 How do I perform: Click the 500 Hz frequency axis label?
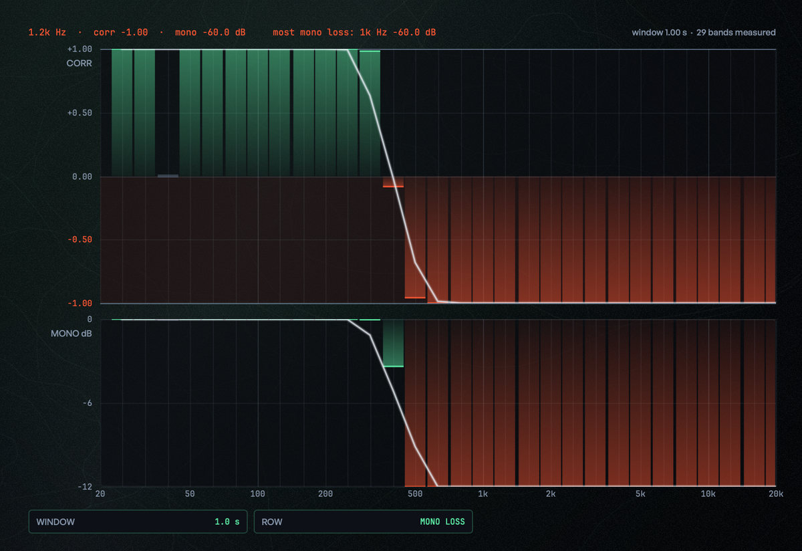point(415,494)
